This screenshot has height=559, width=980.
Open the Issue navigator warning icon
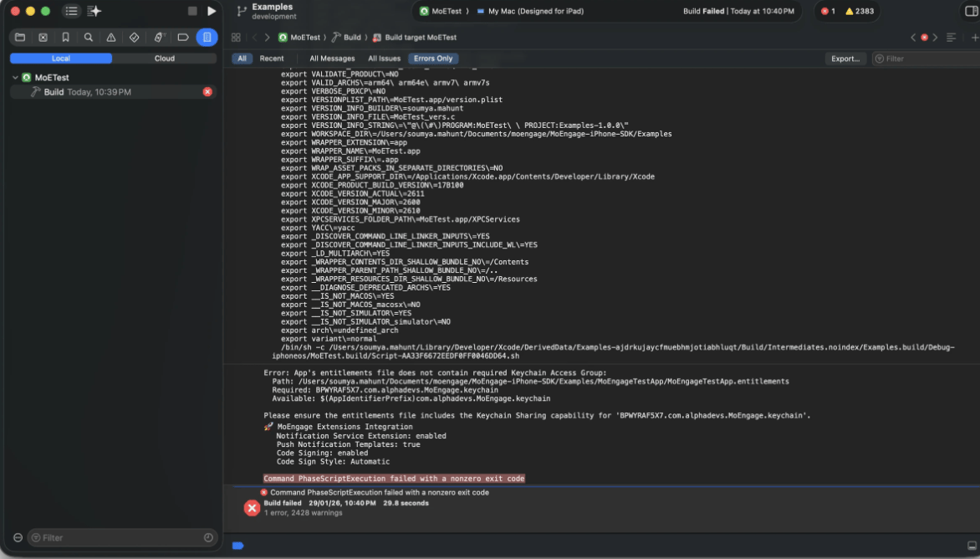tap(110, 38)
